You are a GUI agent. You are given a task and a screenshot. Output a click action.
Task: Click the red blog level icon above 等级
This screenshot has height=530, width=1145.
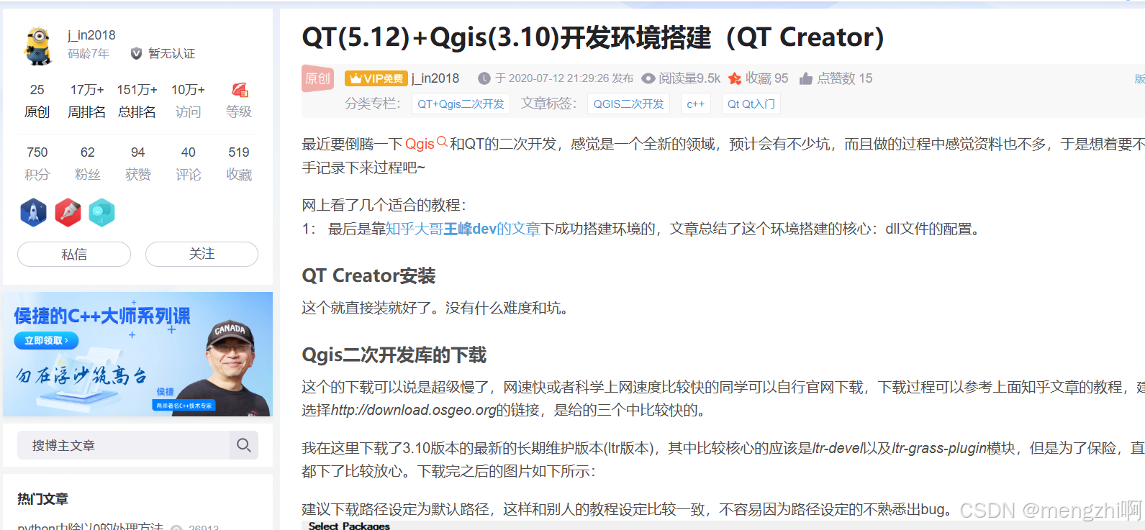(239, 90)
